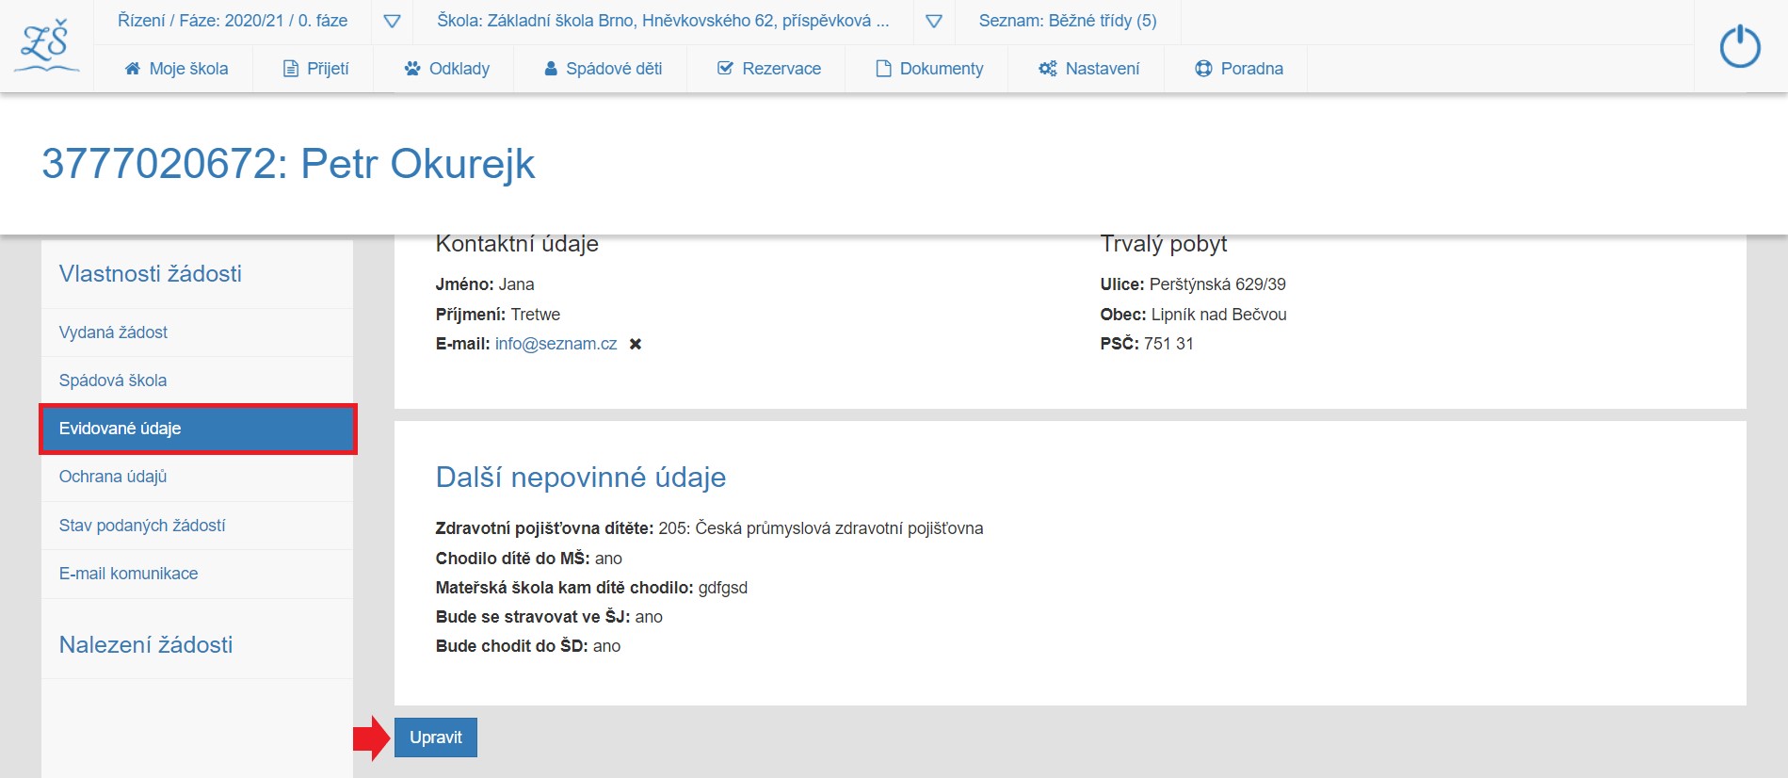This screenshot has height=778, width=1788.
Task: Click the Chodilo dítě do MŠ: ano line
Action: point(529,559)
